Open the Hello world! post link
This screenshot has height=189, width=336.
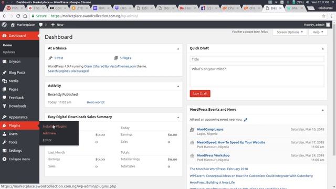(x=96, y=102)
